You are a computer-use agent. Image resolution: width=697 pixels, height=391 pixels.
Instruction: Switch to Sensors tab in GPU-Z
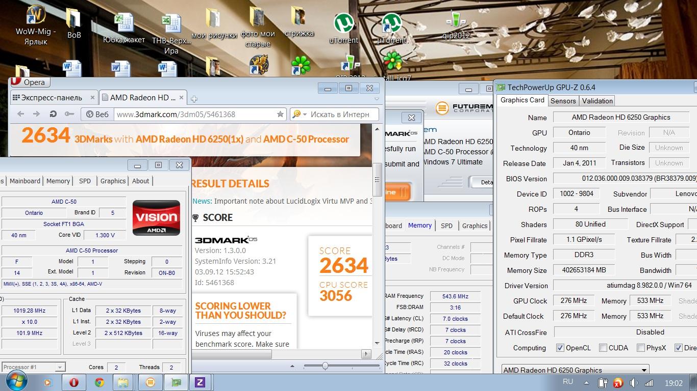[563, 101]
